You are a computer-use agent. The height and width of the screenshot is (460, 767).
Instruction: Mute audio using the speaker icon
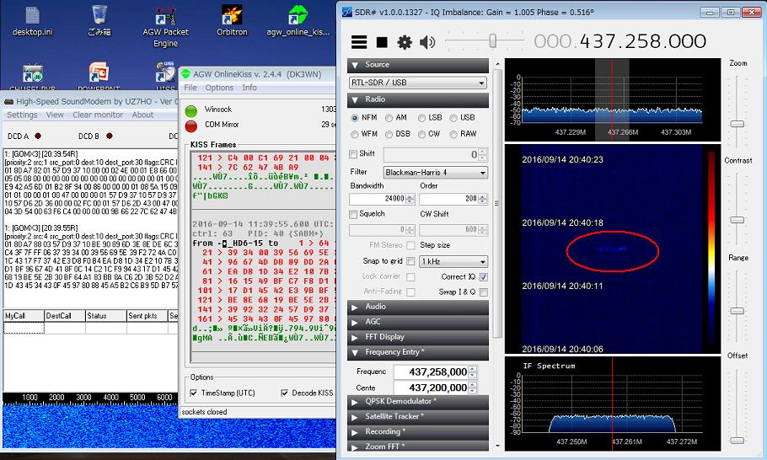point(427,42)
